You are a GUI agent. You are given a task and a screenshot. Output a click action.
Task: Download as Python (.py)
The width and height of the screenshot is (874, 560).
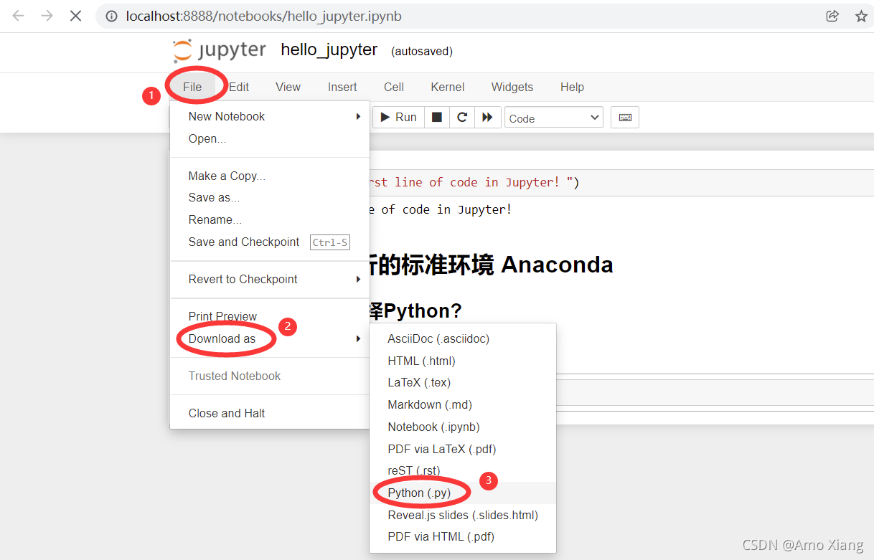[x=463, y=493]
